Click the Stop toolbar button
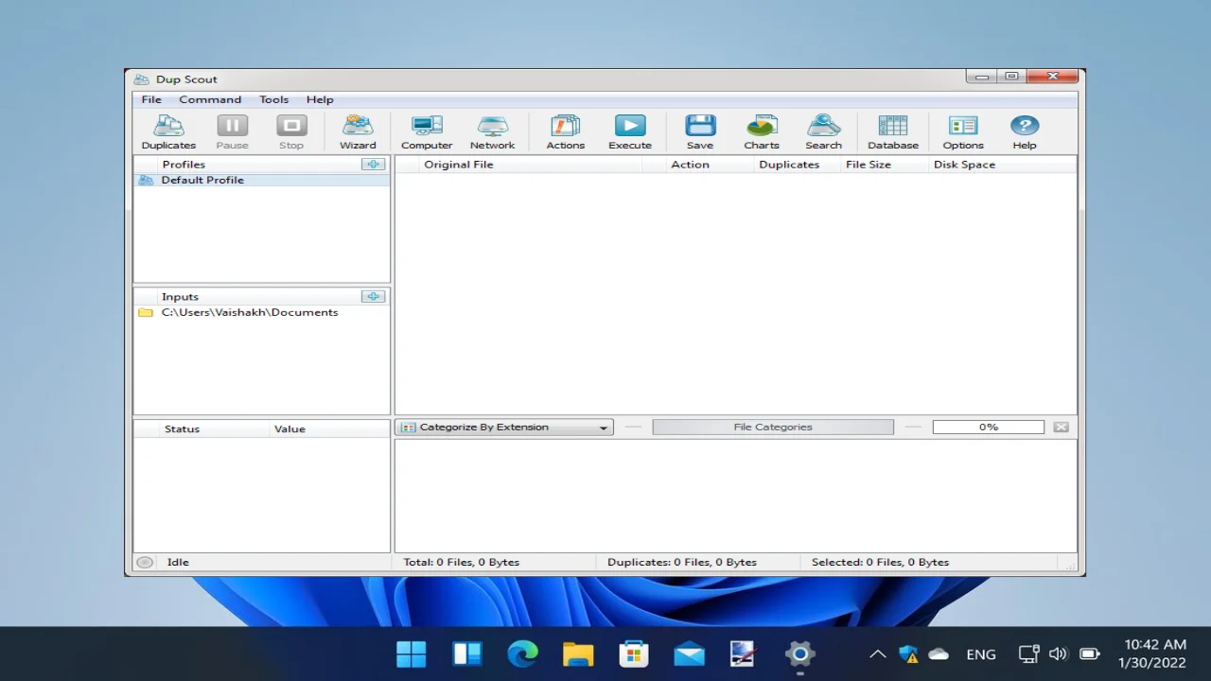 (291, 131)
